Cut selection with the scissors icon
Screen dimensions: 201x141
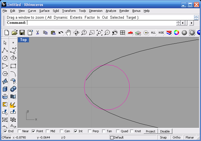point(37,33)
